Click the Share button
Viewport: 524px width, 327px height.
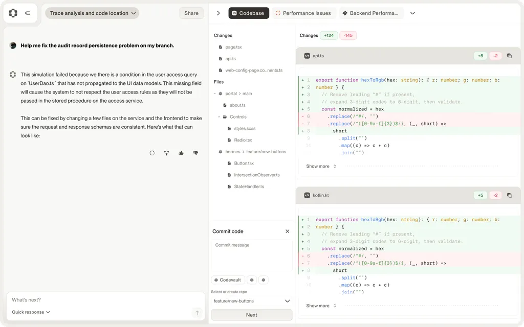(x=191, y=13)
